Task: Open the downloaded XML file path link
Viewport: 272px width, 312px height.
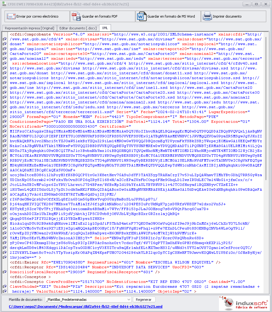Action: click(86, 307)
